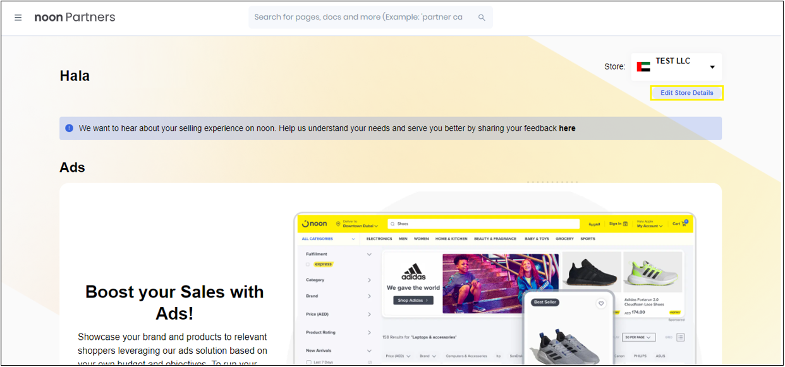Select WOMEN category in preview
This screenshot has height=367, width=785.
pyautogui.click(x=422, y=239)
